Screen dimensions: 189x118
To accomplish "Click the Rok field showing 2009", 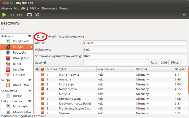I will pyautogui.click(x=164, y=62).
